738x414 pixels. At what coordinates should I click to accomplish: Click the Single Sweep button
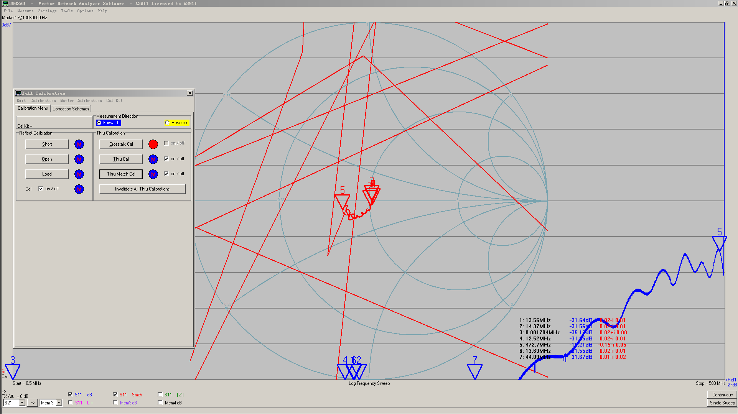pos(722,403)
